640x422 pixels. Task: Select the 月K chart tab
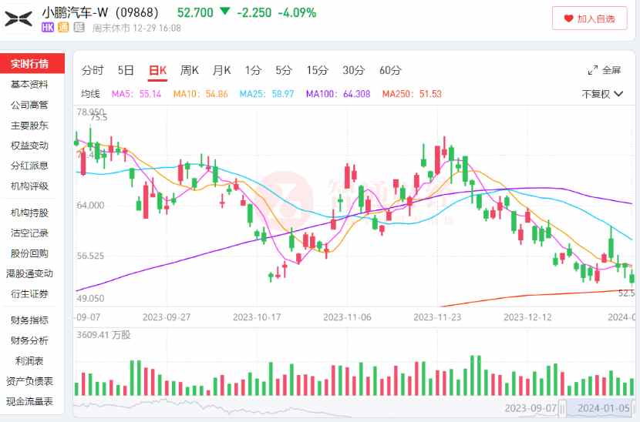coord(221,70)
